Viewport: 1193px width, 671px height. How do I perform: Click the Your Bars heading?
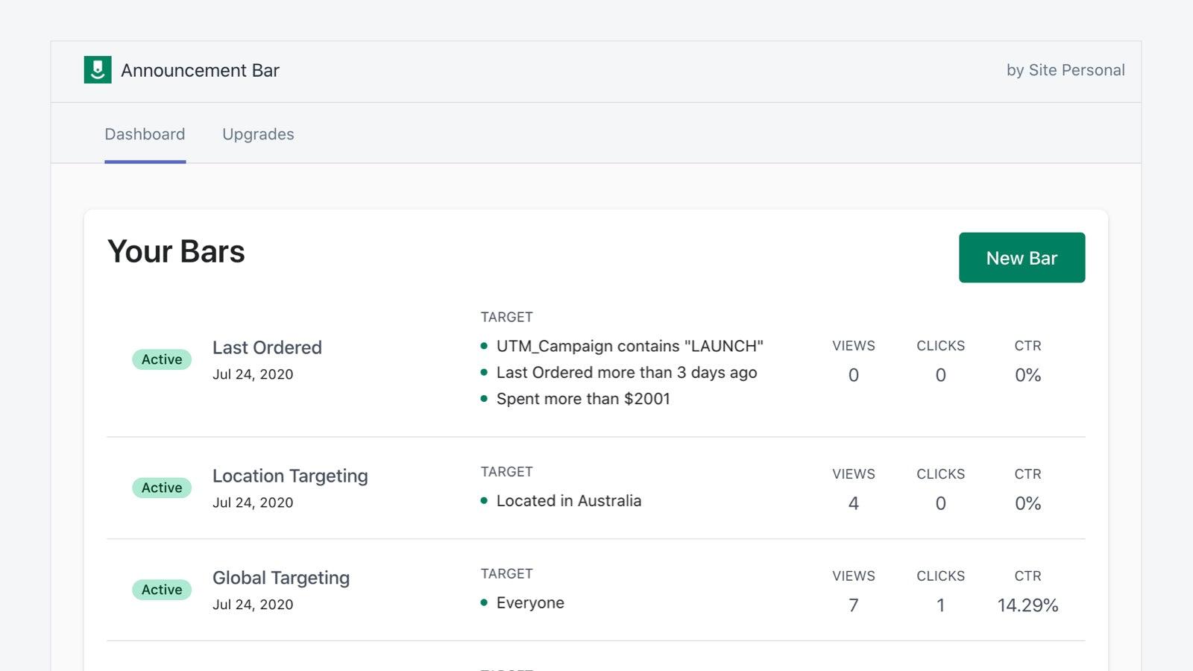click(176, 252)
